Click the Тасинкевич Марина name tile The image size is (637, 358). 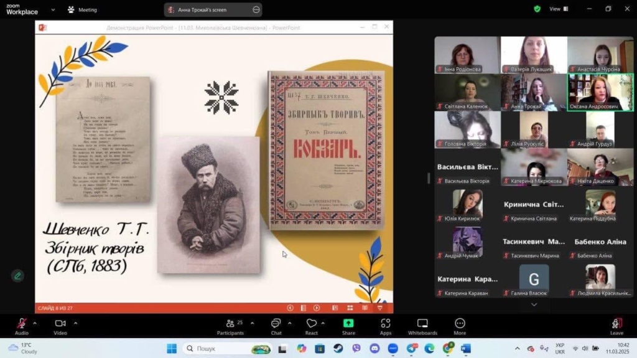[x=534, y=245]
